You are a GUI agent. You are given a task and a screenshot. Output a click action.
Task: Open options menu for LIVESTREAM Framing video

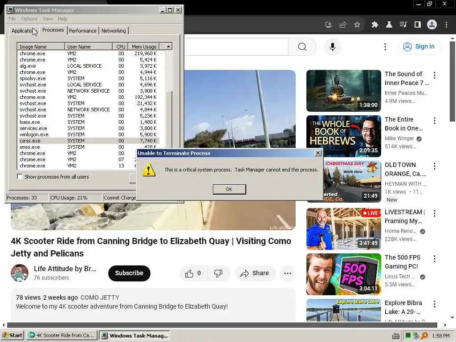tap(435, 213)
